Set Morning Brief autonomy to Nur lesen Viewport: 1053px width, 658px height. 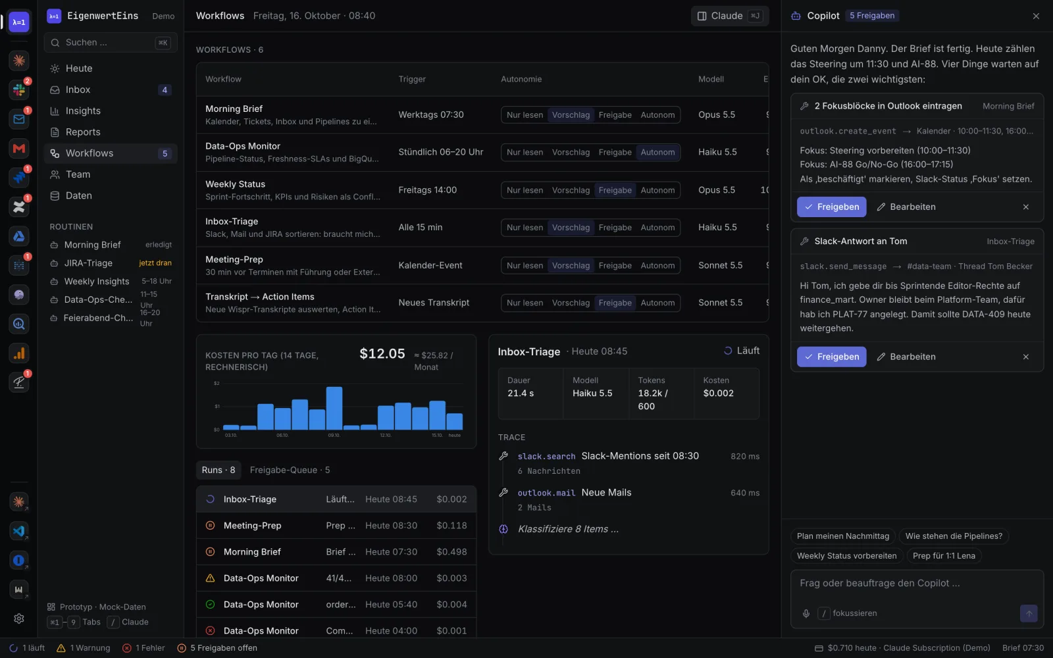(525, 115)
